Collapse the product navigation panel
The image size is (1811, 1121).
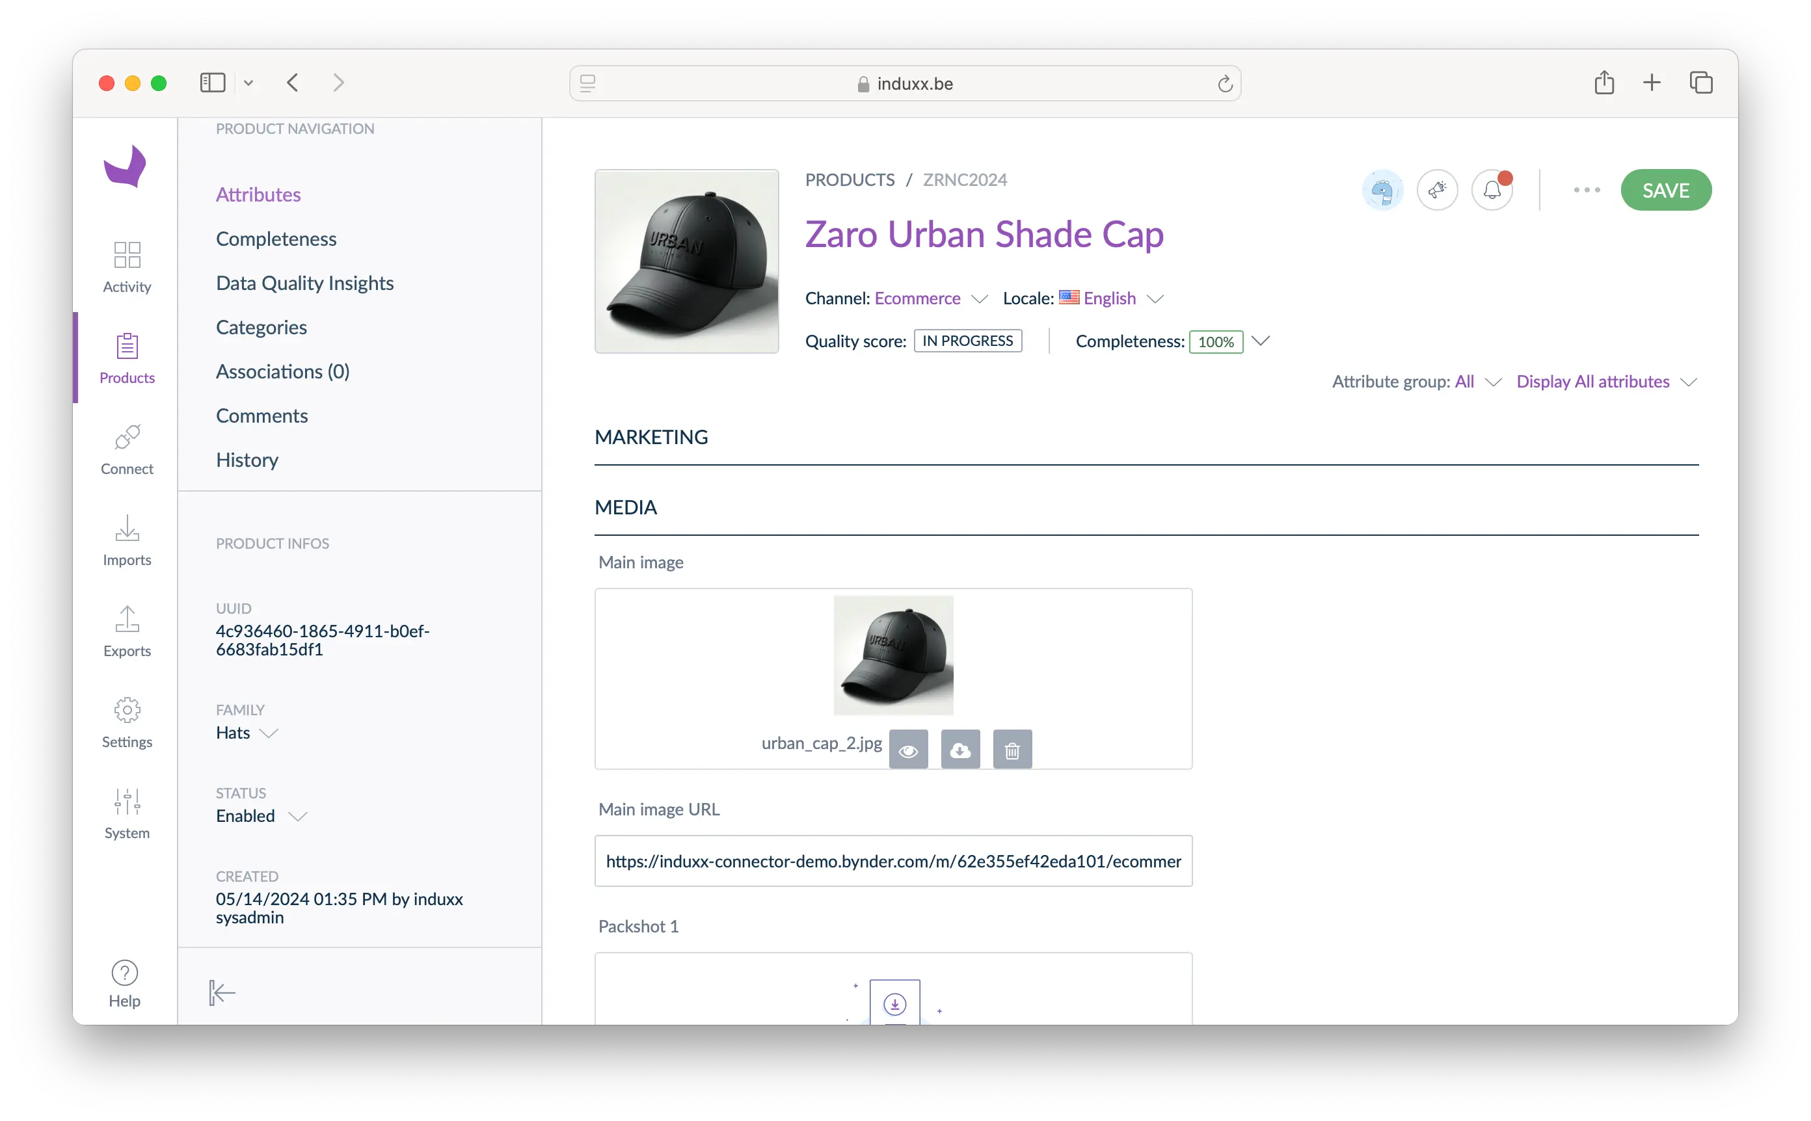tap(221, 992)
